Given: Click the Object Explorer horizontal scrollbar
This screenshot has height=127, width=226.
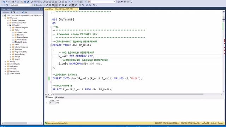Looking at the screenshot, I should tap(15, 123).
